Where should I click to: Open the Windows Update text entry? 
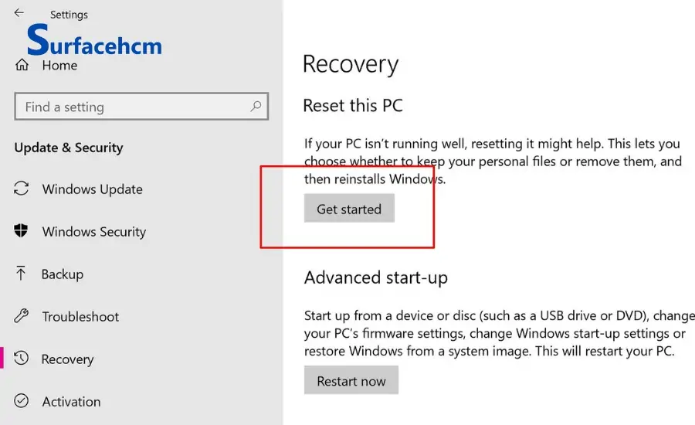tap(93, 189)
